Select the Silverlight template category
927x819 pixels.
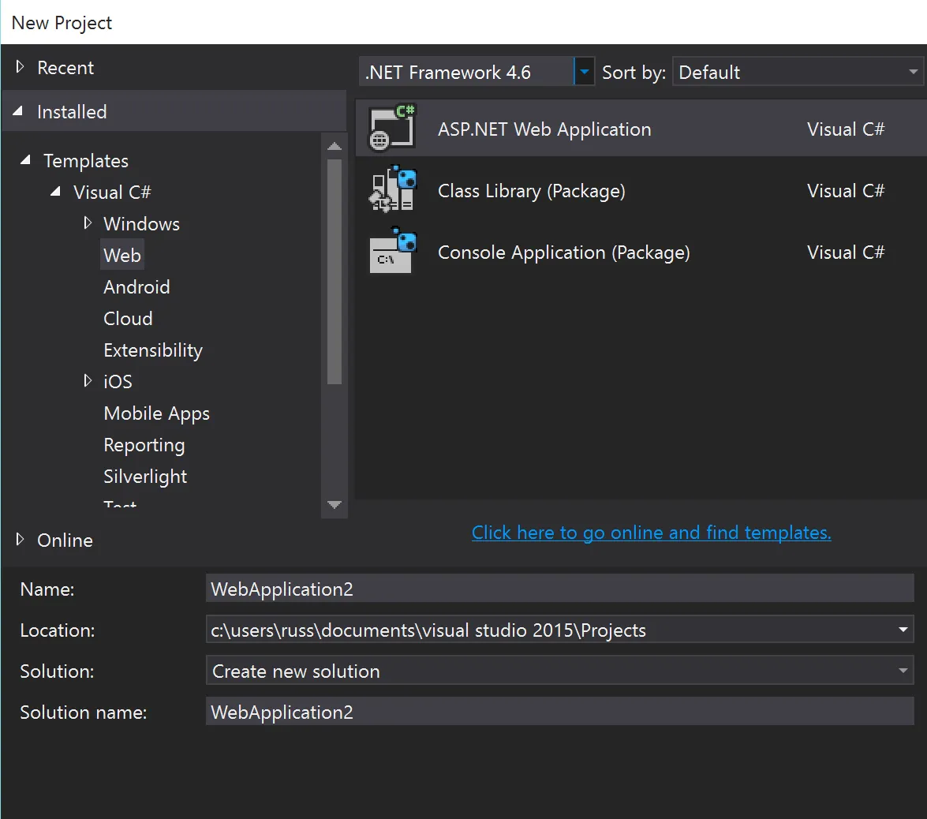click(x=145, y=477)
